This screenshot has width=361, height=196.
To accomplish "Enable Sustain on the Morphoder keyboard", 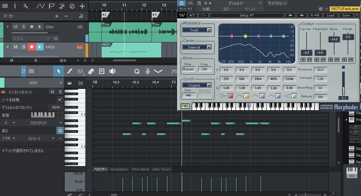I will (326, 107).
